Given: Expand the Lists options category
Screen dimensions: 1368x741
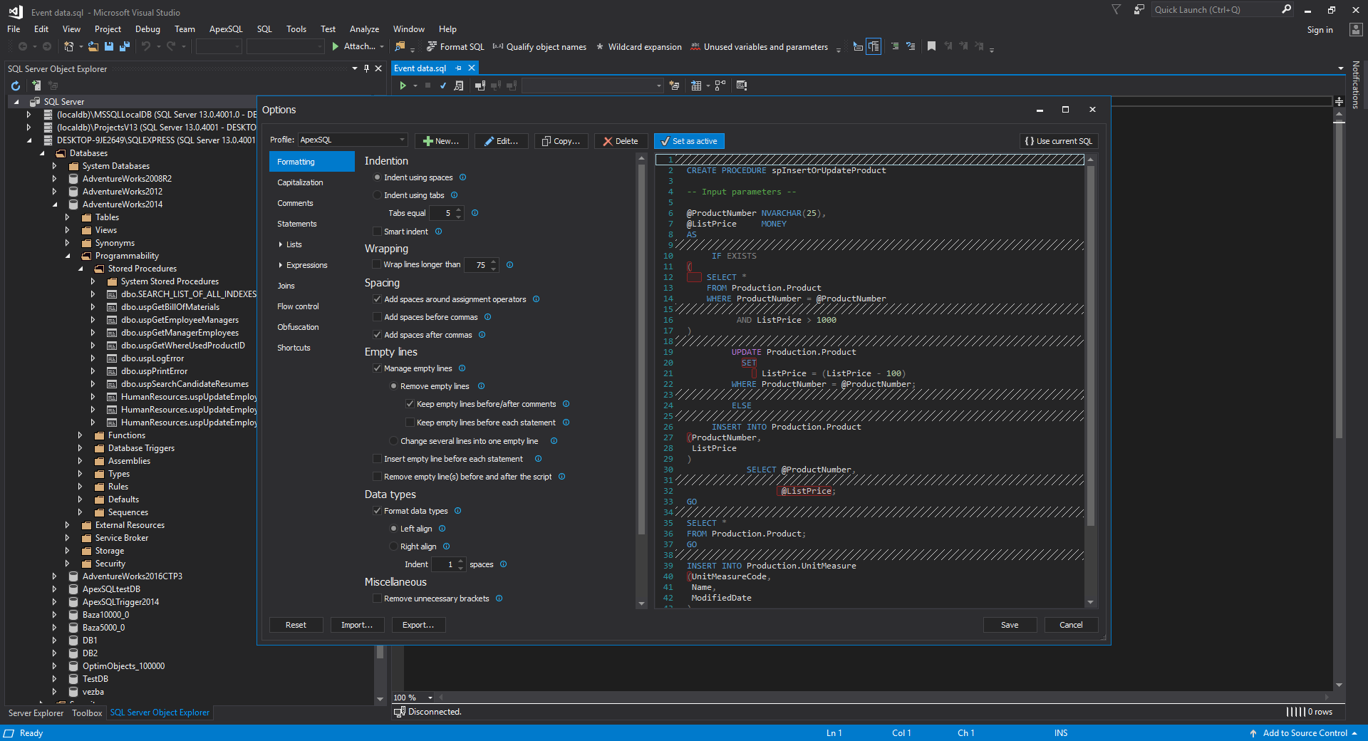Looking at the screenshot, I should click(x=281, y=244).
